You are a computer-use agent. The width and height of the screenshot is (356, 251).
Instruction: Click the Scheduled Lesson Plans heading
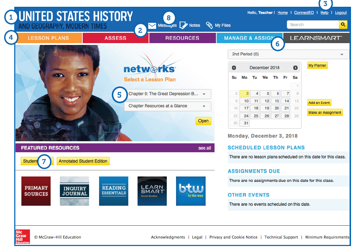coord(266,148)
